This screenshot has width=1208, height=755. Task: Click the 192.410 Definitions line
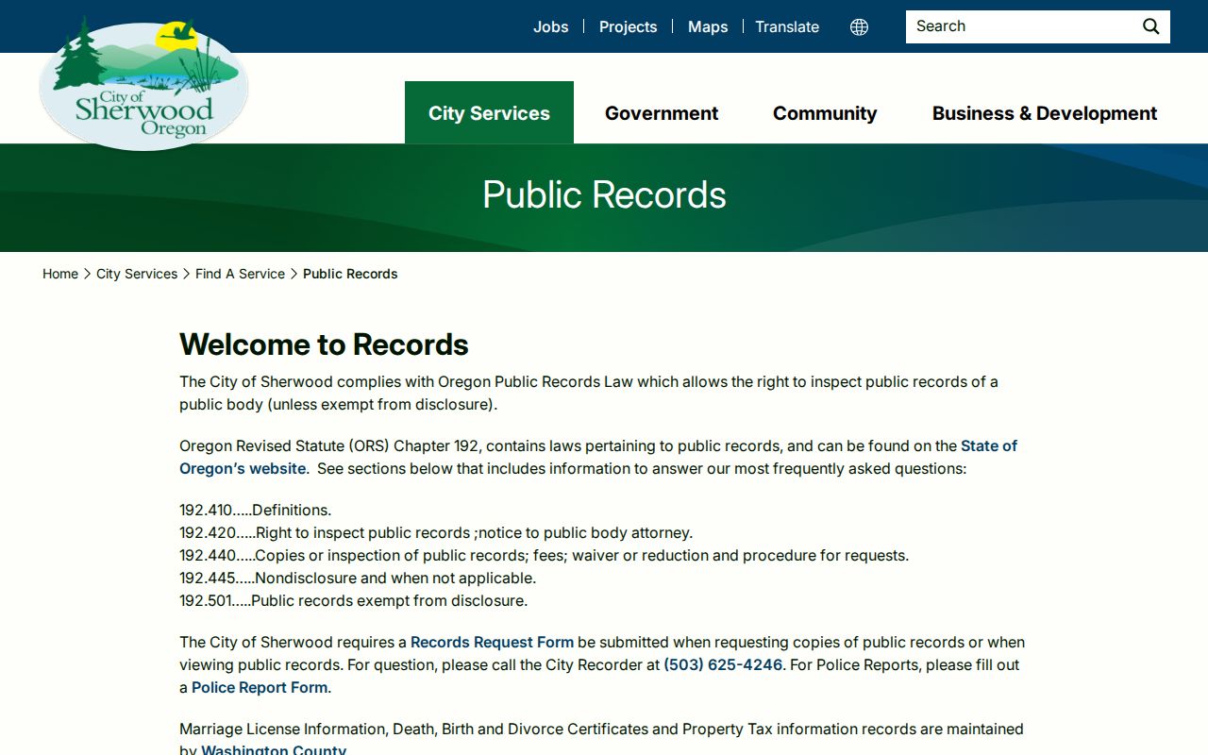(255, 510)
